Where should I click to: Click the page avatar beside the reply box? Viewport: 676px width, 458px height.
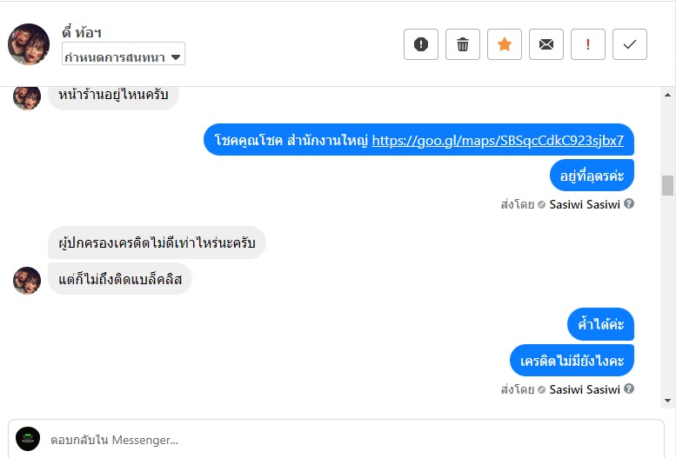click(x=28, y=439)
